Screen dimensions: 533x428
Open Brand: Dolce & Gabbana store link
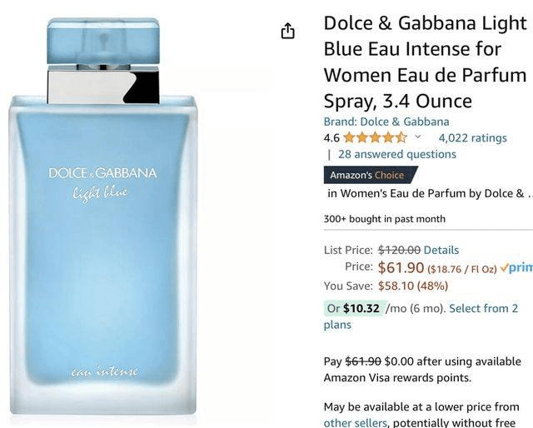pyautogui.click(x=386, y=122)
